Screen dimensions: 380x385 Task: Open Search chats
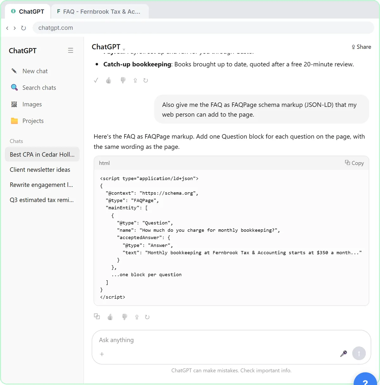(x=42, y=88)
